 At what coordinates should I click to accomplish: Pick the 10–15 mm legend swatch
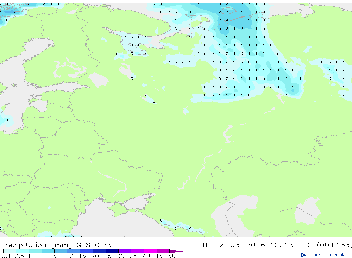pos(74,251)
